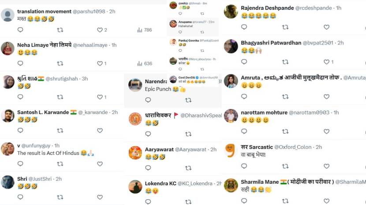Retweet the 'Epic Punch' tweet
Image resolution: width=366 pixels, height=205 pixels.
tap(188, 100)
